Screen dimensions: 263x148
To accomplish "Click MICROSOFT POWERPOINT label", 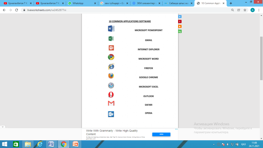I will [x=148, y=30].
